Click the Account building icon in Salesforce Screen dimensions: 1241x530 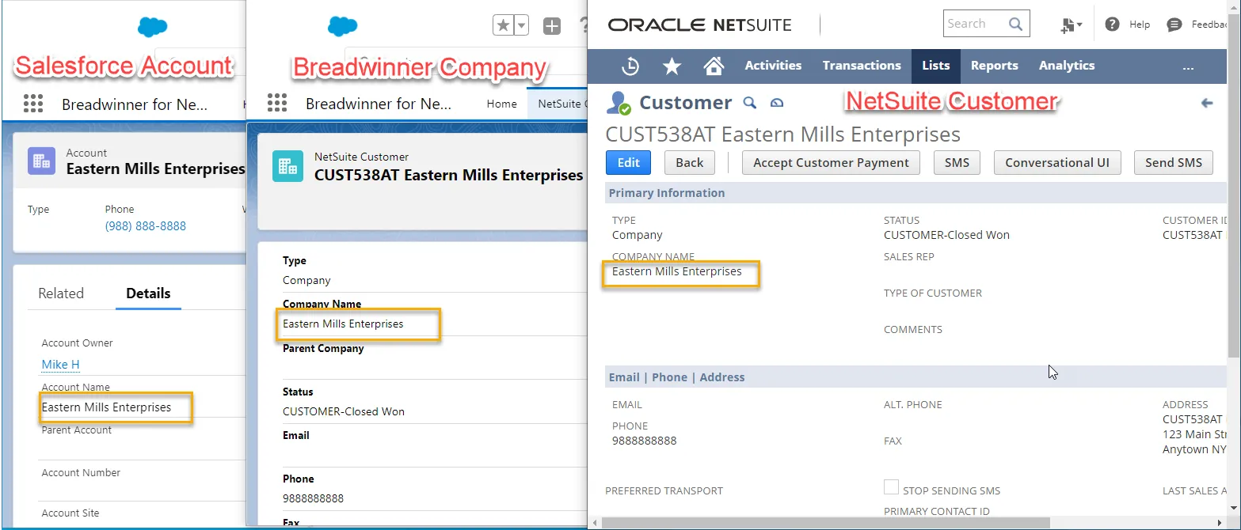41,161
